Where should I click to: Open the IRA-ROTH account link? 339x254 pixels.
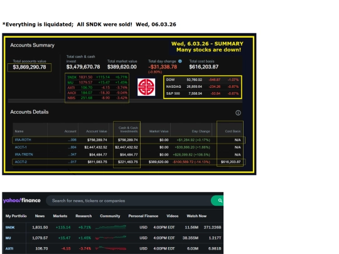pos(23,140)
